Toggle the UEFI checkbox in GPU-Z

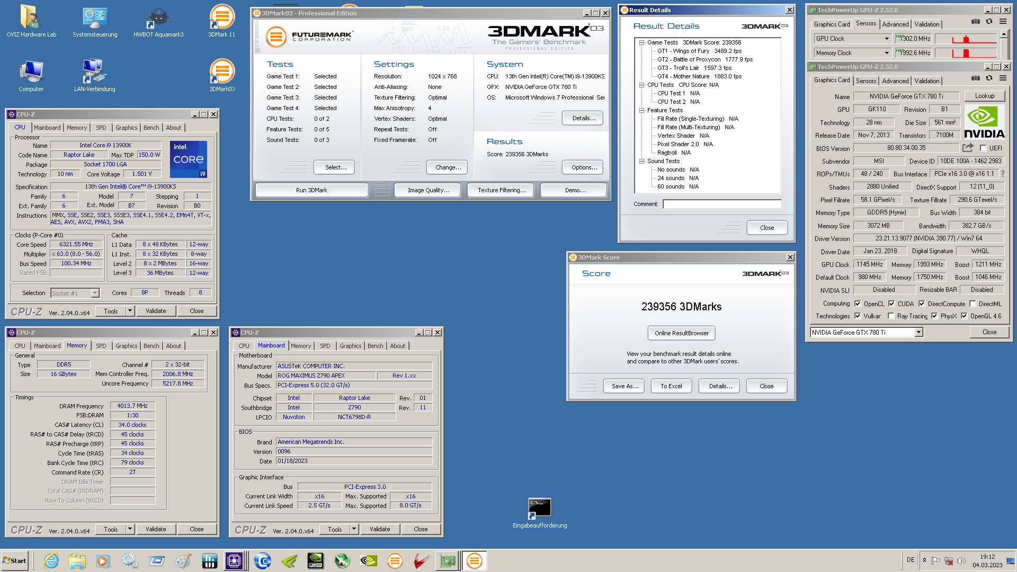click(983, 148)
